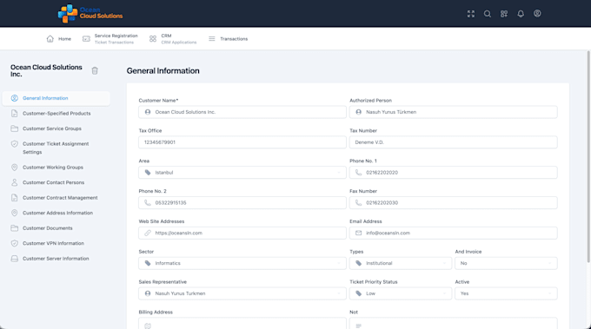The image size is (591, 329).
Task: Open the Transactions menu
Action: [x=228, y=39]
